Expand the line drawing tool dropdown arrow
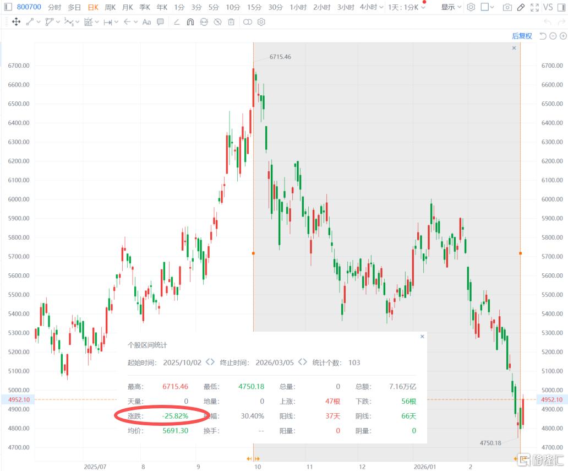The height and width of the screenshot is (471, 568). pos(40,22)
